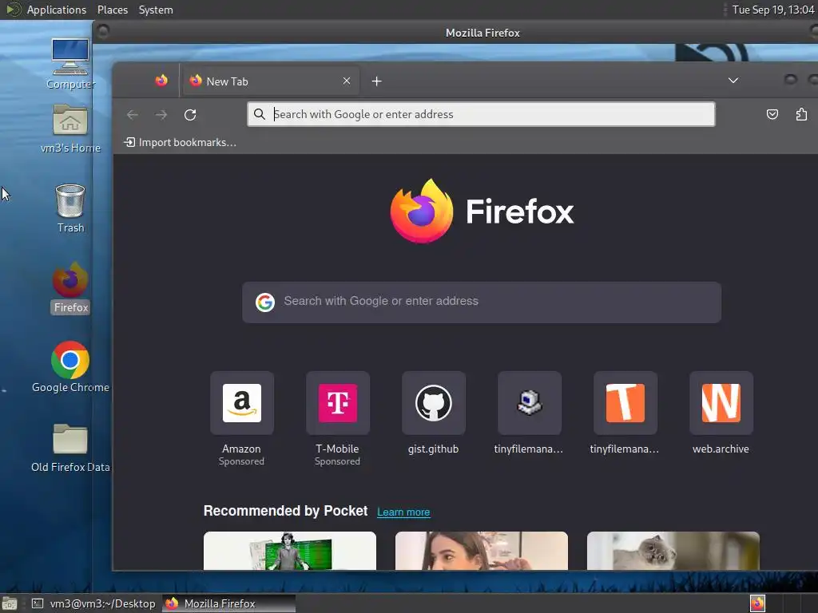
Task: Reload the current page
Action: (x=190, y=115)
